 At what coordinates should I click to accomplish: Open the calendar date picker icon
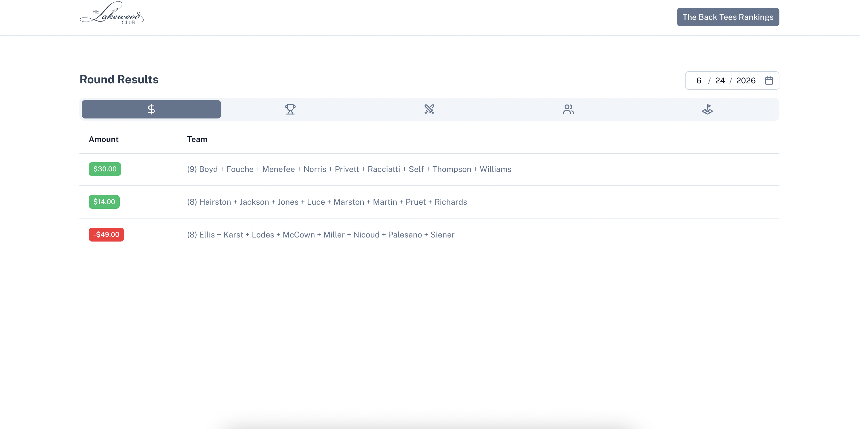click(769, 81)
